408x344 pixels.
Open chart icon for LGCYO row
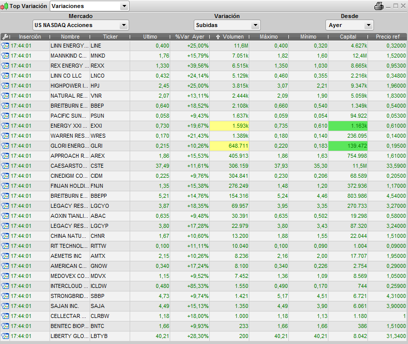[x=5, y=206]
